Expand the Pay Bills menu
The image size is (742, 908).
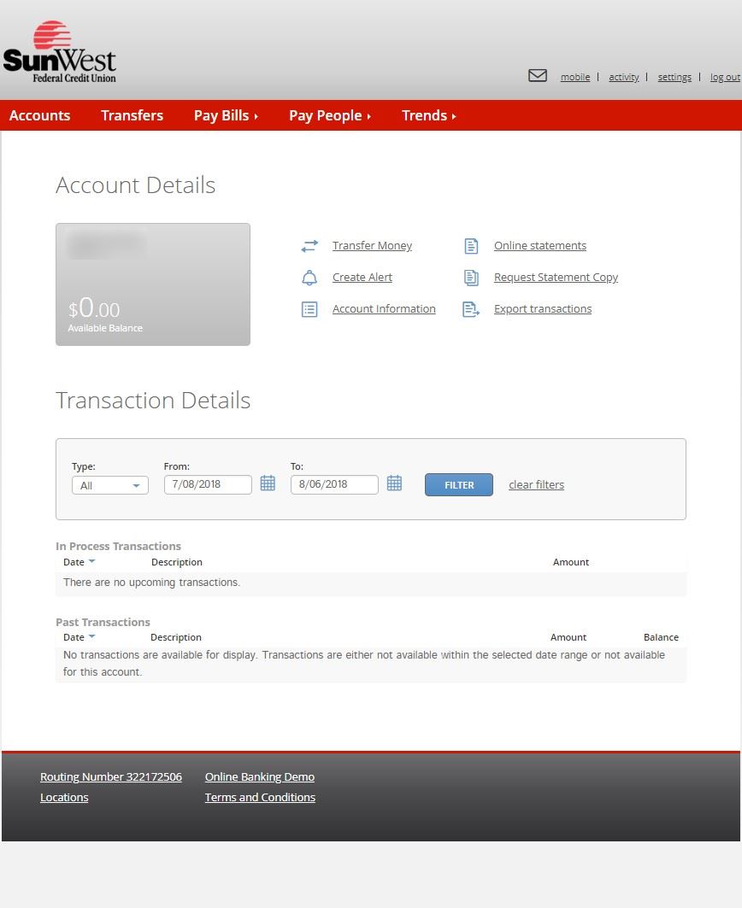pyautogui.click(x=226, y=115)
